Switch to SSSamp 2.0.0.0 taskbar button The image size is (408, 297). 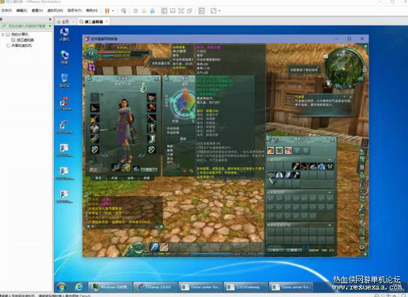(155, 287)
